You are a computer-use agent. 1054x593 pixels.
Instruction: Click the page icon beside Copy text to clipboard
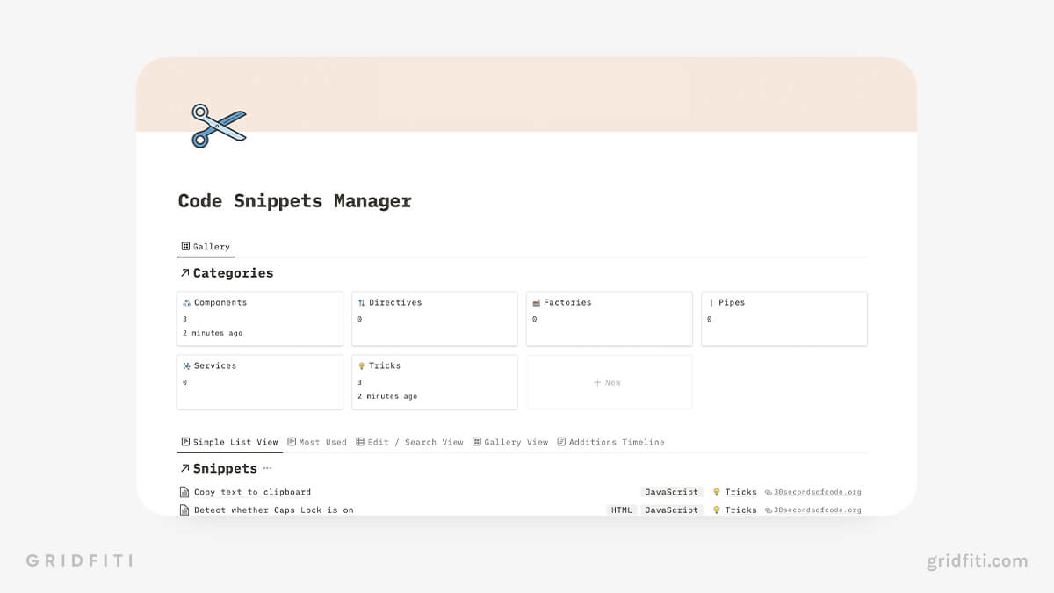click(184, 492)
